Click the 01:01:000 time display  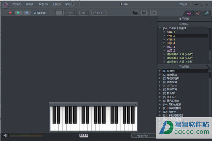[40, 13]
